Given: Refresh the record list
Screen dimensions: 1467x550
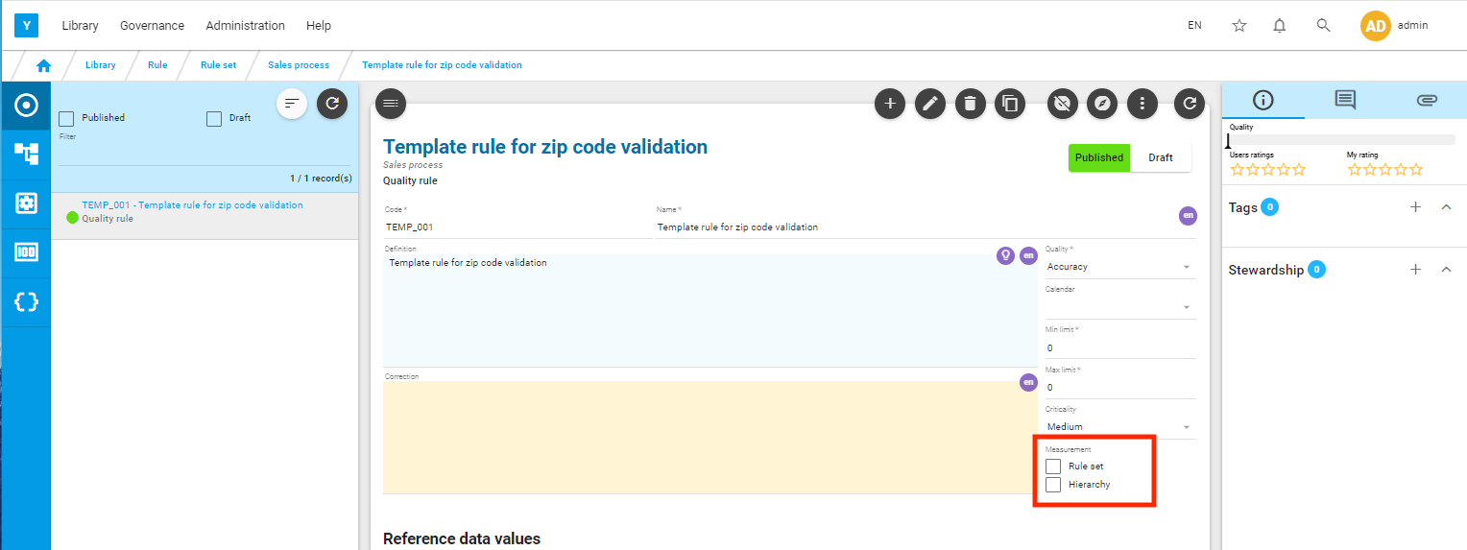Looking at the screenshot, I should click(x=331, y=103).
